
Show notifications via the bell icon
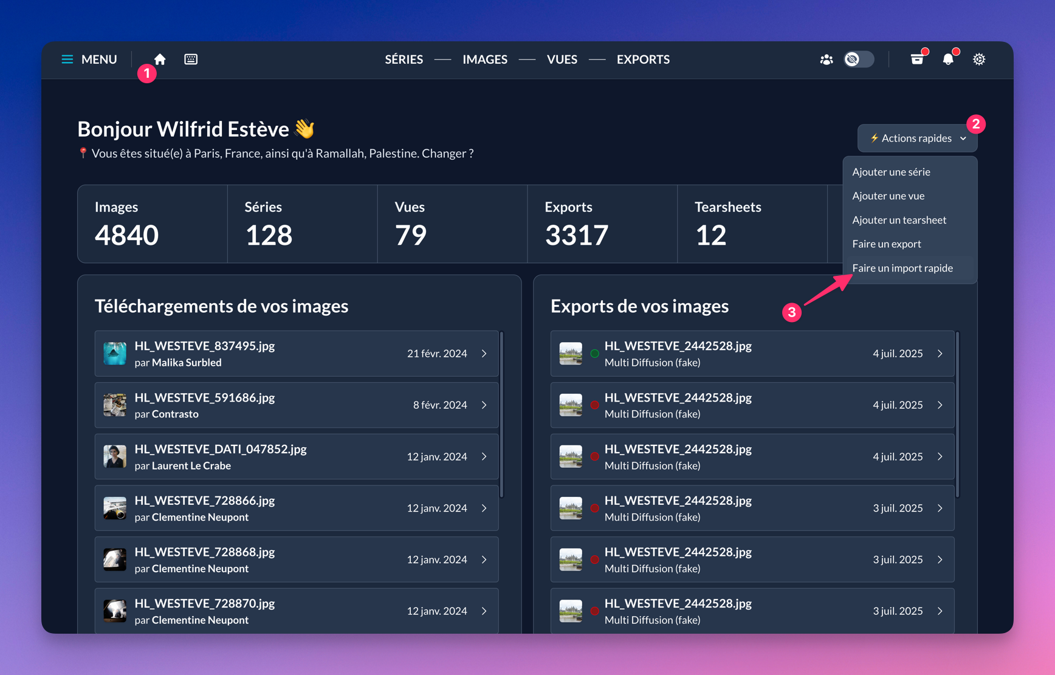tap(948, 59)
